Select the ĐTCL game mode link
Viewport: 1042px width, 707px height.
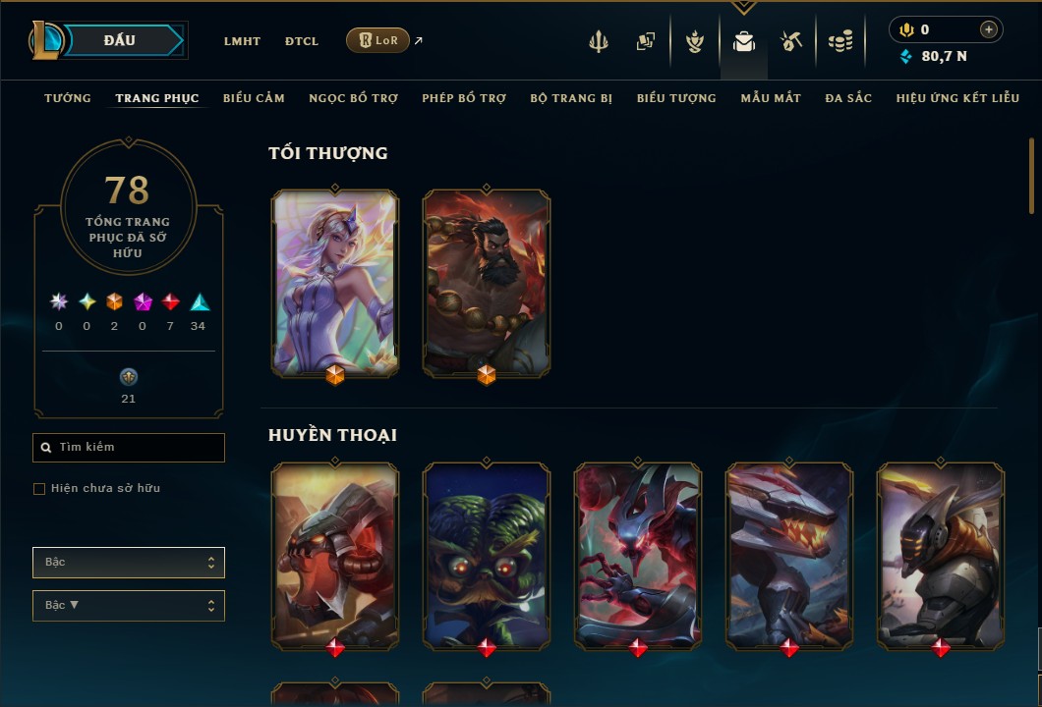pos(302,41)
